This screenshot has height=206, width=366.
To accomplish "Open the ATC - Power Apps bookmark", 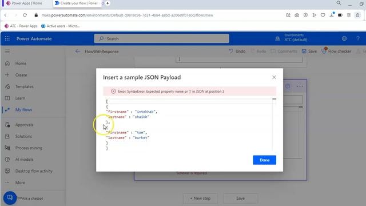I will click(21, 26).
